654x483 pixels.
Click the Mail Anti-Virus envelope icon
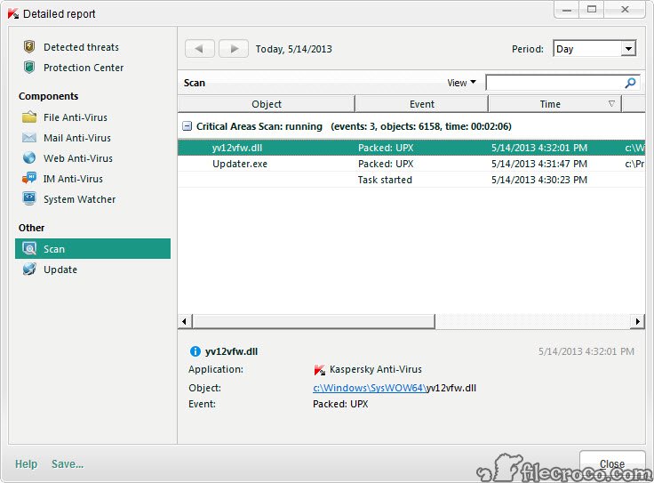click(29, 138)
